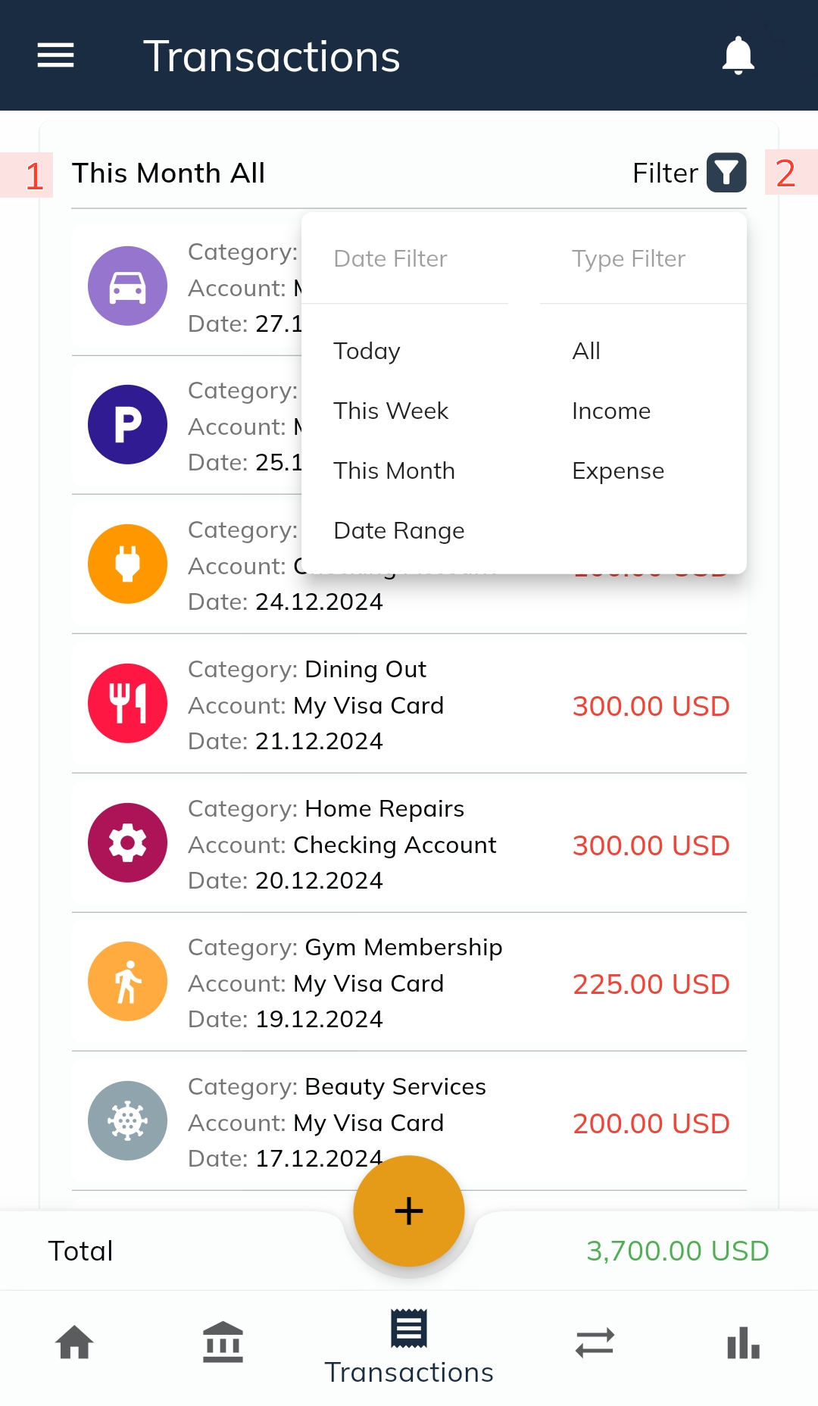
Task: Open transfers via swap arrows icon
Action: (595, 1343)
